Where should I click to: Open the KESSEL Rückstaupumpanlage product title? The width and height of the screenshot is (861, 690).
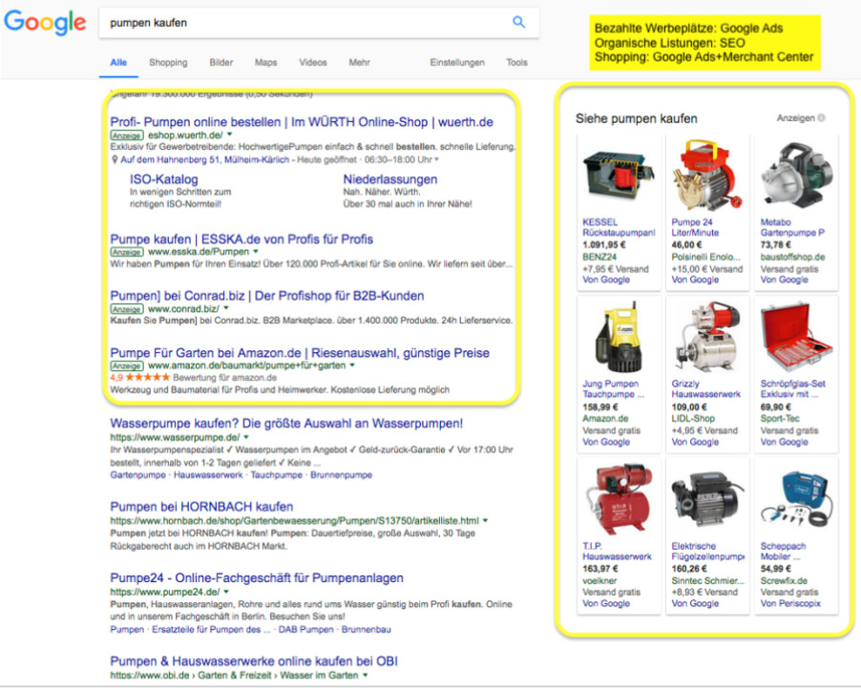[619, 227]
